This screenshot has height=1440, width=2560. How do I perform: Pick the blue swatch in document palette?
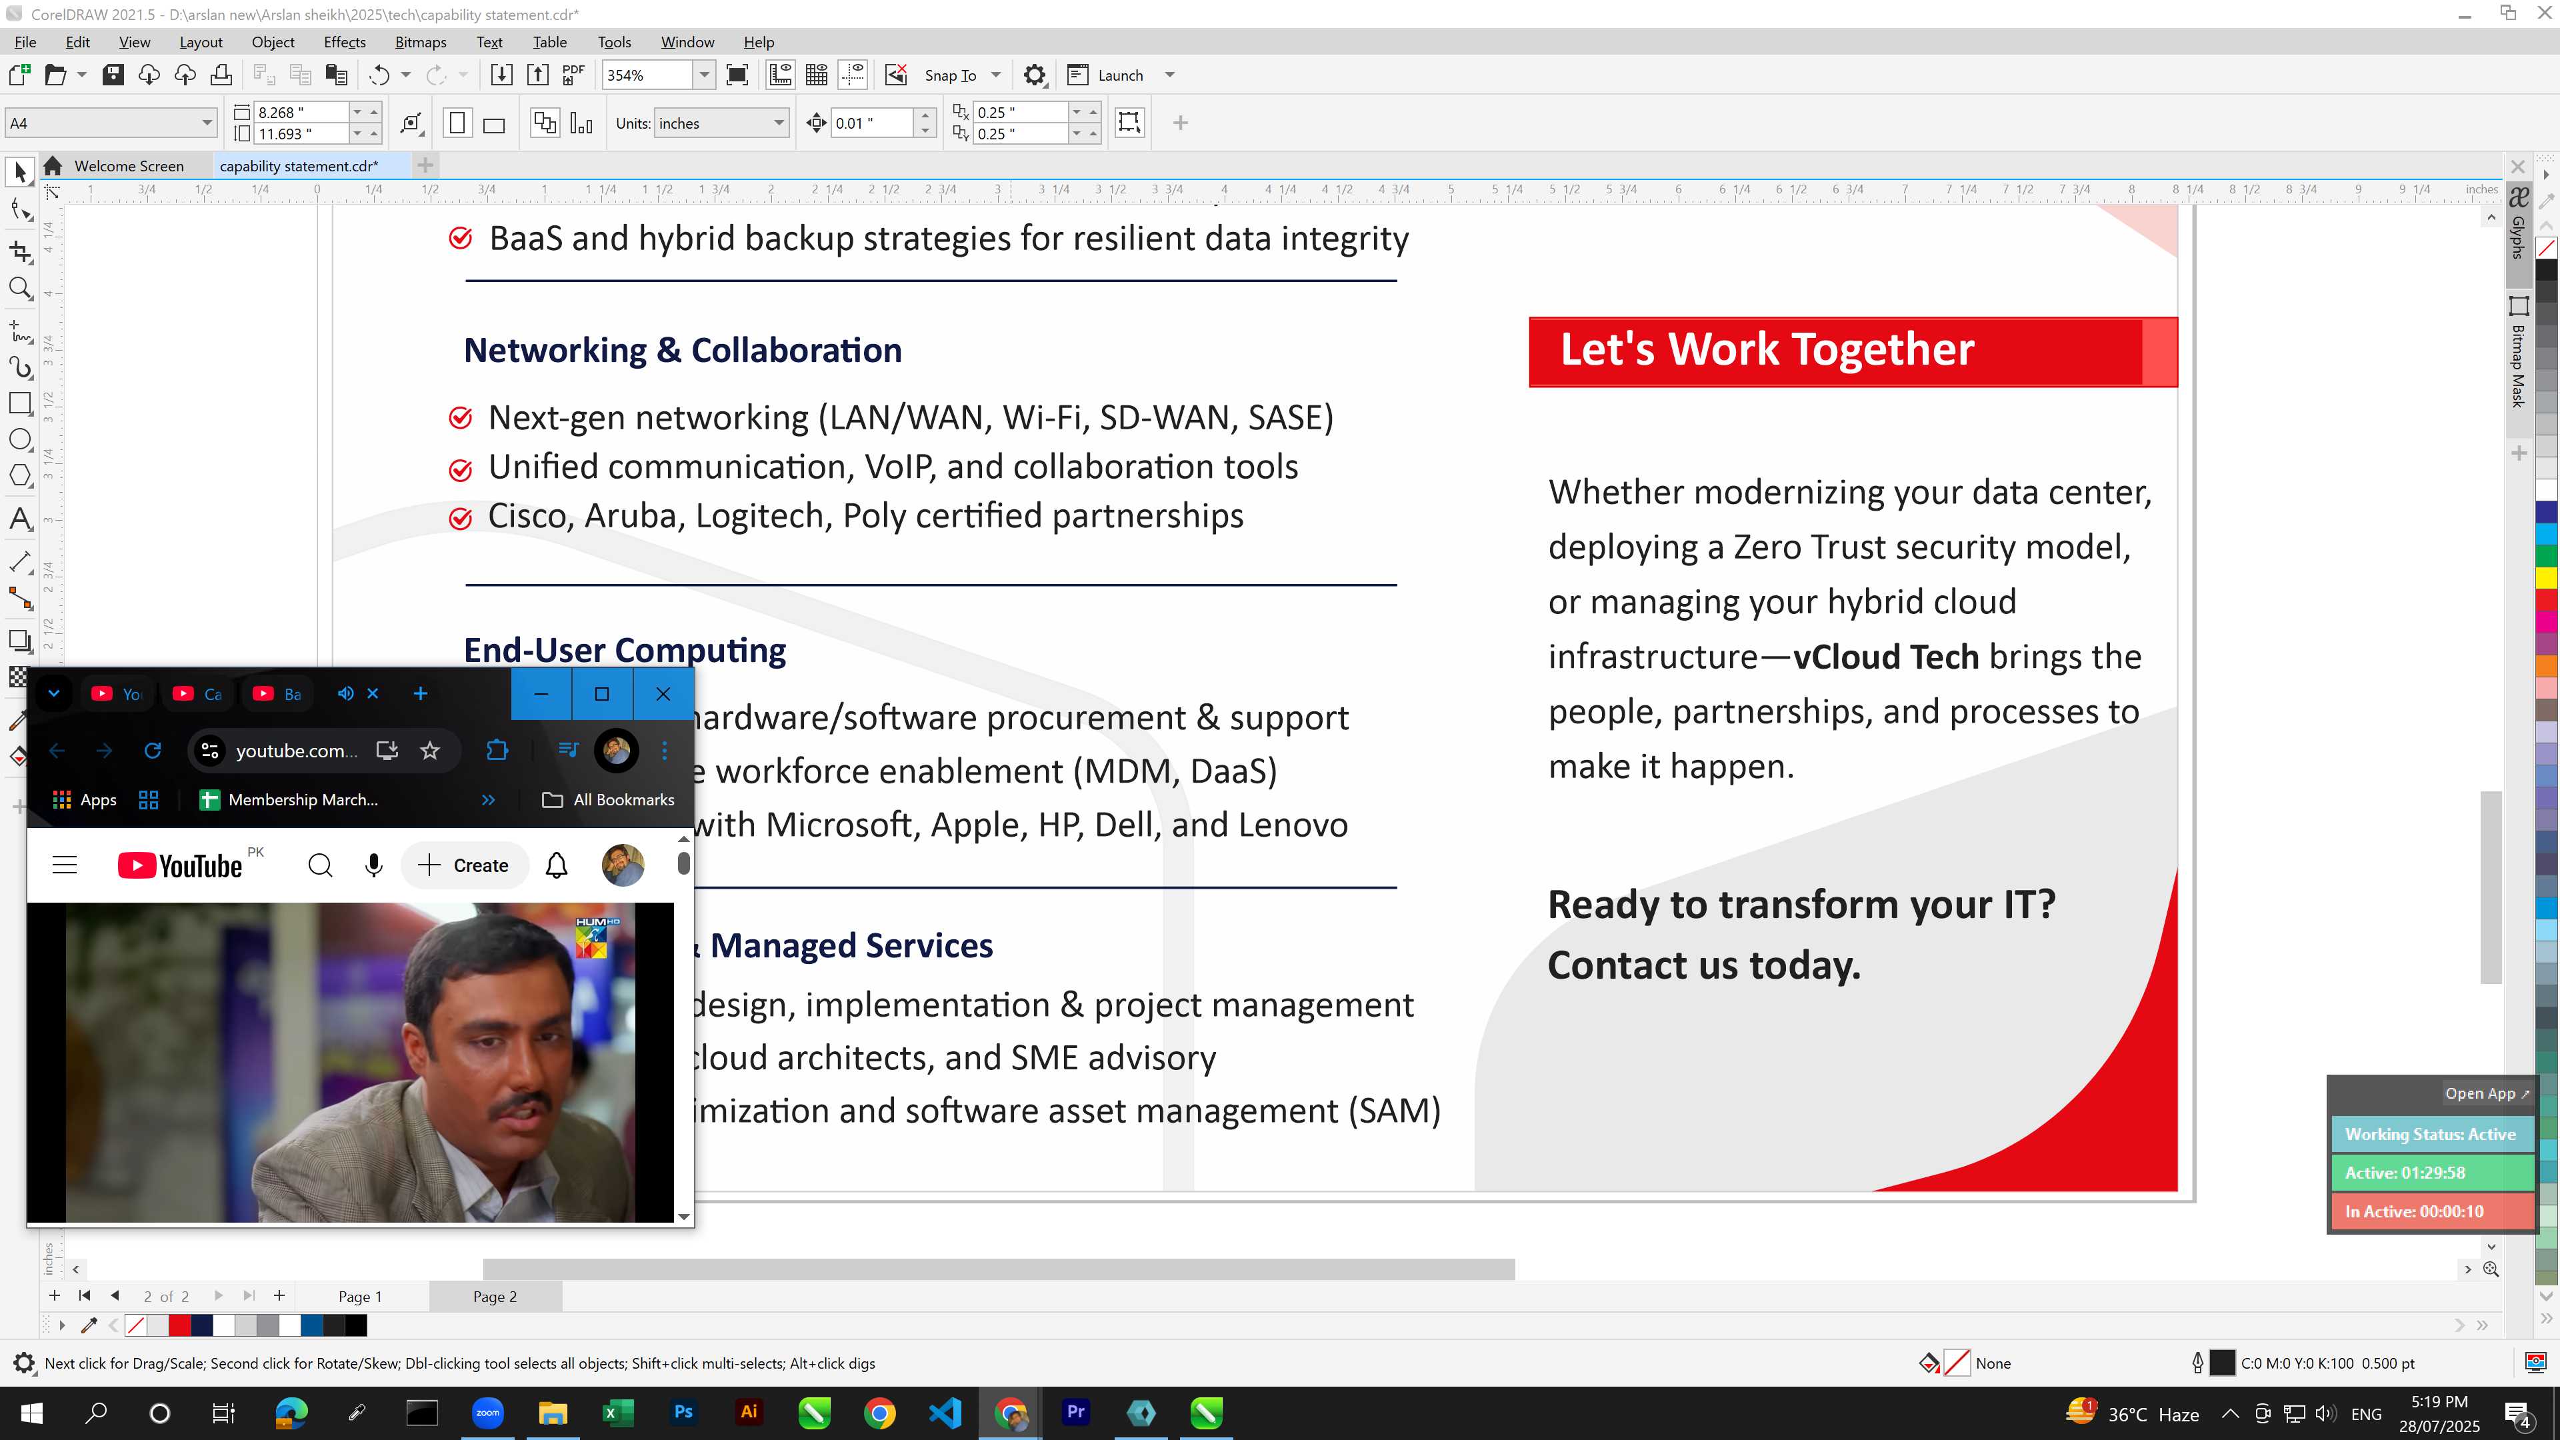click(x=312, y=1325)
